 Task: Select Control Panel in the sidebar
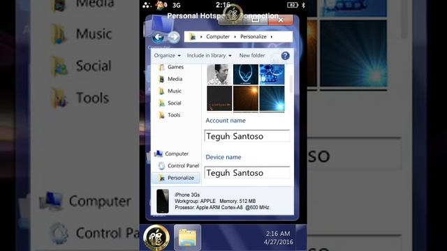click(x=183, y=166)
